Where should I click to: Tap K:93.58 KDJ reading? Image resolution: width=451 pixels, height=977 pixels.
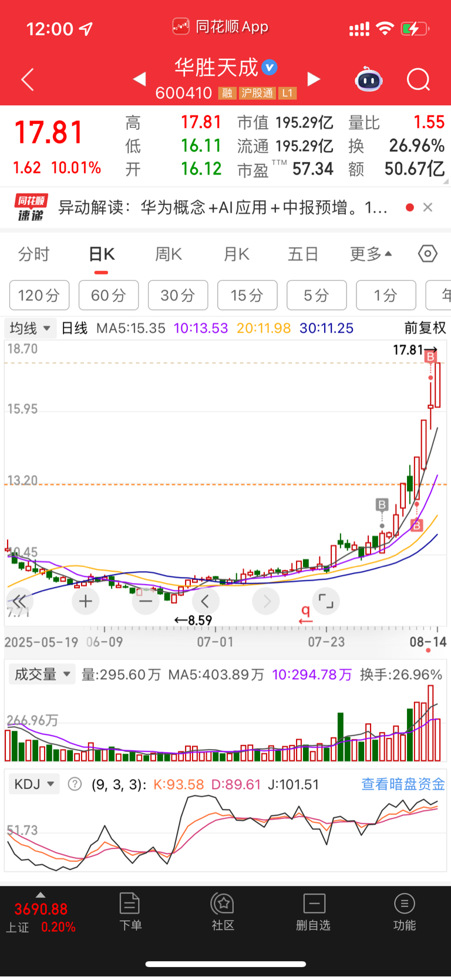click(x=179, y=784)
